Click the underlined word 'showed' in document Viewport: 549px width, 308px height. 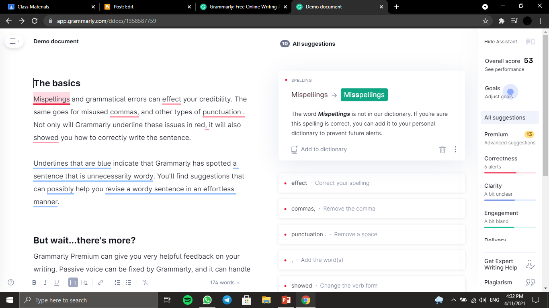click(46, 138)
